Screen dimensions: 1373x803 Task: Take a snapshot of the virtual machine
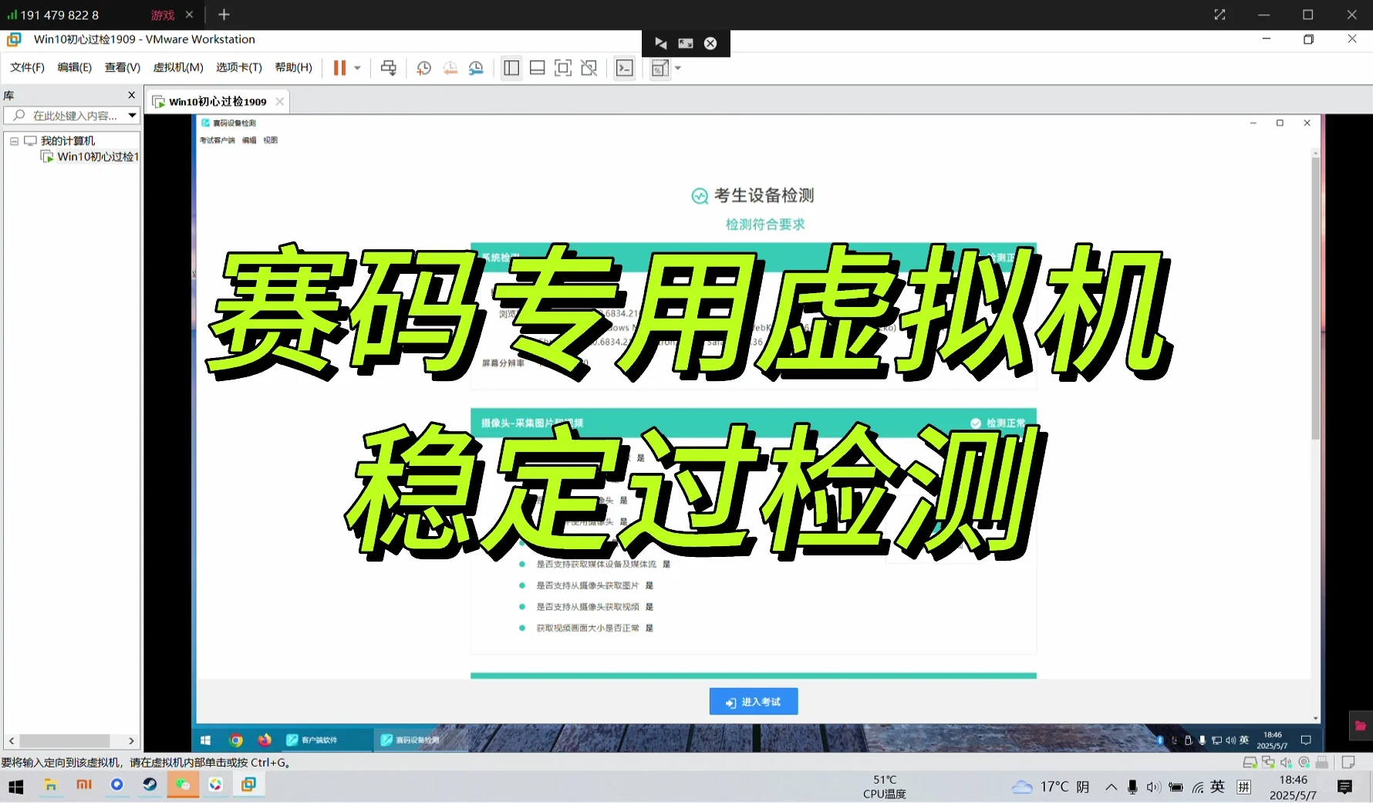pyautogui.click(x=423, y=68)
